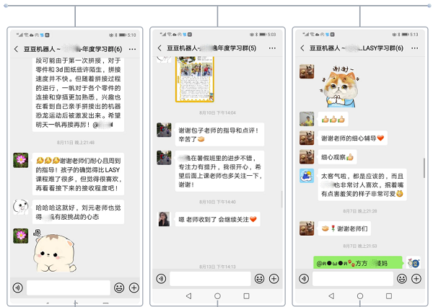Open the shared yellow poster image

195,79
